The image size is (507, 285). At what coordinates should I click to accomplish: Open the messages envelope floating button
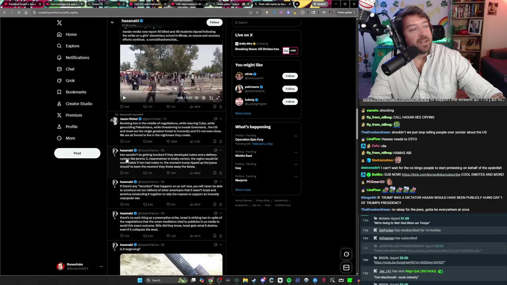tap(346, 268)
